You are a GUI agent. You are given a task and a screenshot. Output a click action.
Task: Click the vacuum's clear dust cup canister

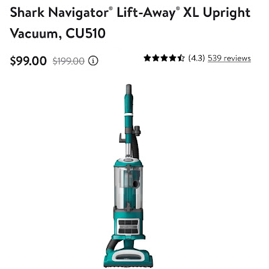[128, 186]
